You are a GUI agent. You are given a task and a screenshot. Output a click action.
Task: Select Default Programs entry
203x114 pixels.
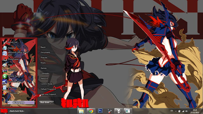pyautogui.click(x=48, y=89)
